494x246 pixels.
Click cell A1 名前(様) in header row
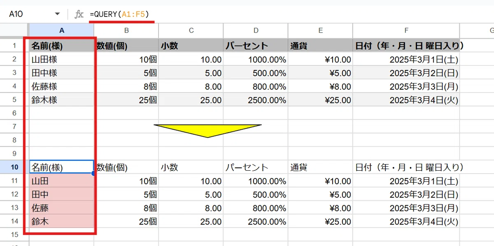pos(61,46)
